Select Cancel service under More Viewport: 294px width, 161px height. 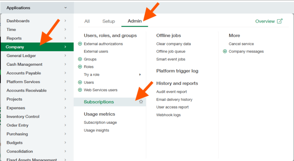click(x=241, y=44)
